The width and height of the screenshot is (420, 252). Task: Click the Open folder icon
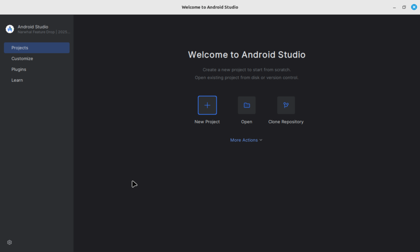click(x=247, y=105)
